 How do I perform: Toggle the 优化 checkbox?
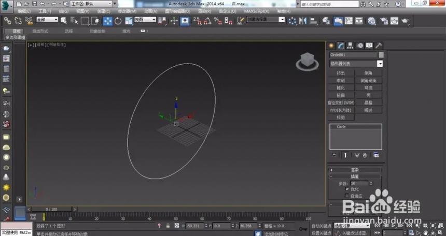347,189
